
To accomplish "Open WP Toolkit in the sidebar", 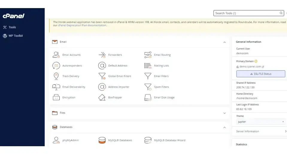I will click(13, 36).
